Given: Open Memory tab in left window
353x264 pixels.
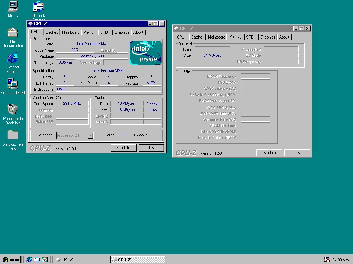Looking at the screenshot, I should 90,32.
